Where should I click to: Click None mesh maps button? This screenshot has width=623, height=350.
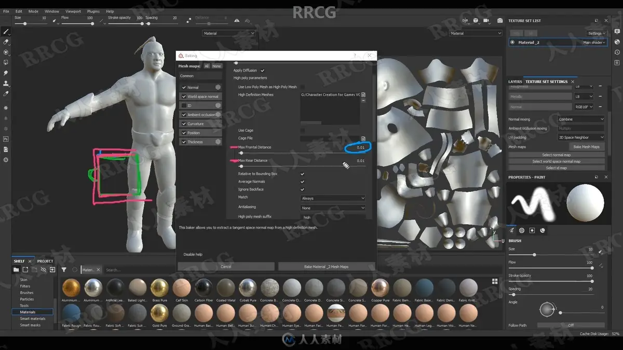[216, 66]
